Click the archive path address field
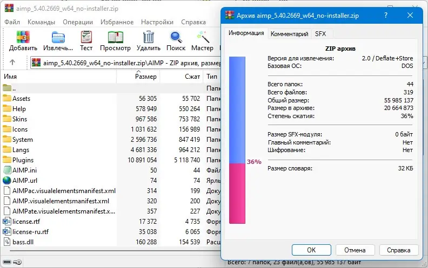The width and height of the screenshot is (428, 268). [x=125, y=63]
